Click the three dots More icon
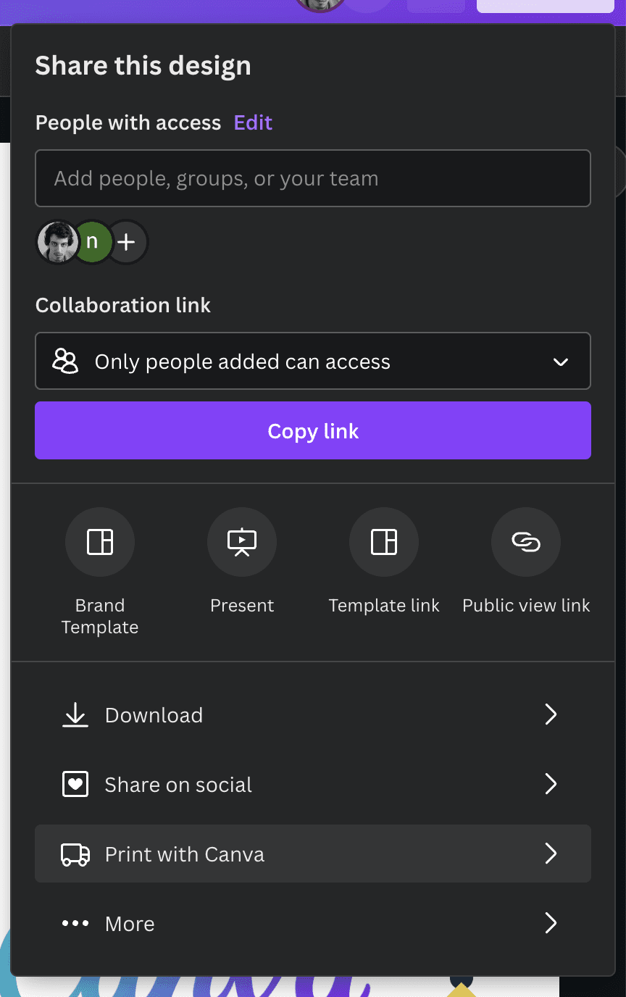Screen dimensions: 626x997 pyautogui.click(x=75, y=924)
